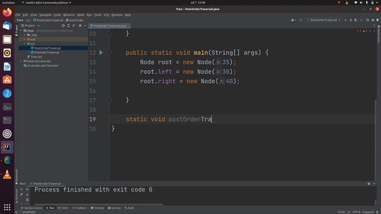Open user account dropdown in toolbar
This screenshot has height=214, width=381.
293,20
